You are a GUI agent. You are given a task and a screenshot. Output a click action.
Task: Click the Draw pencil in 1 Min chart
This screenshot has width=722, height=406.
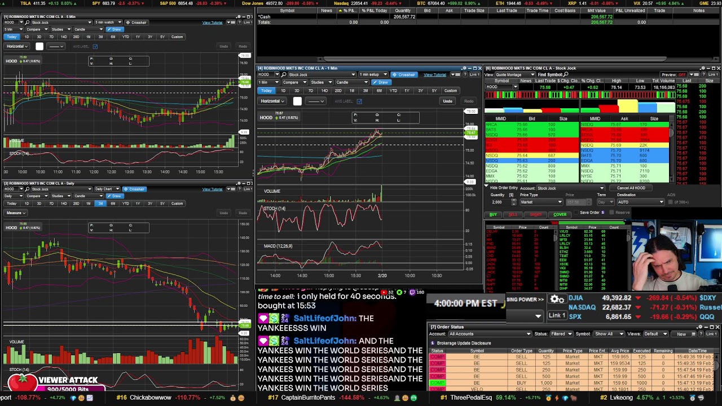[x=381, y=82]
